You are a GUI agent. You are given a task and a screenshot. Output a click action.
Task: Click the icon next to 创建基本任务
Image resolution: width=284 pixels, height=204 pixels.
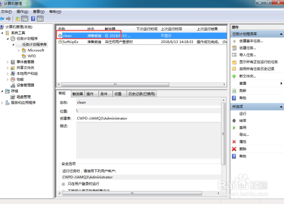(x=234, y=41)
